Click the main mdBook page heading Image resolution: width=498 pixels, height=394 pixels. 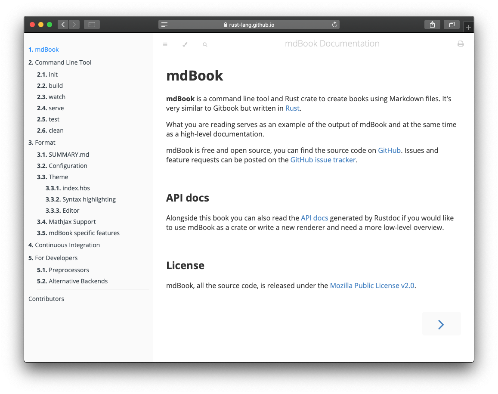click(195, 76)
